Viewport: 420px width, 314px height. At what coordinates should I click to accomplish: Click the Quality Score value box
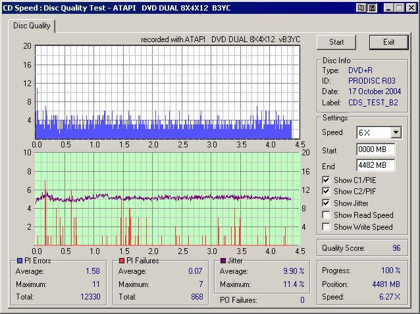tap(365, 248)
